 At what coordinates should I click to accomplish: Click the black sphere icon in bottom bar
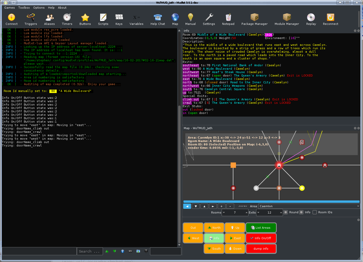146,251
